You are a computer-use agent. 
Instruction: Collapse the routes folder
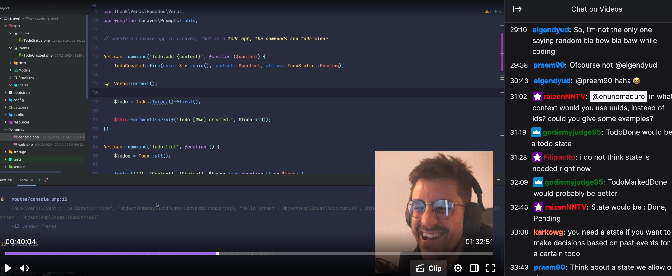(5, 130)
